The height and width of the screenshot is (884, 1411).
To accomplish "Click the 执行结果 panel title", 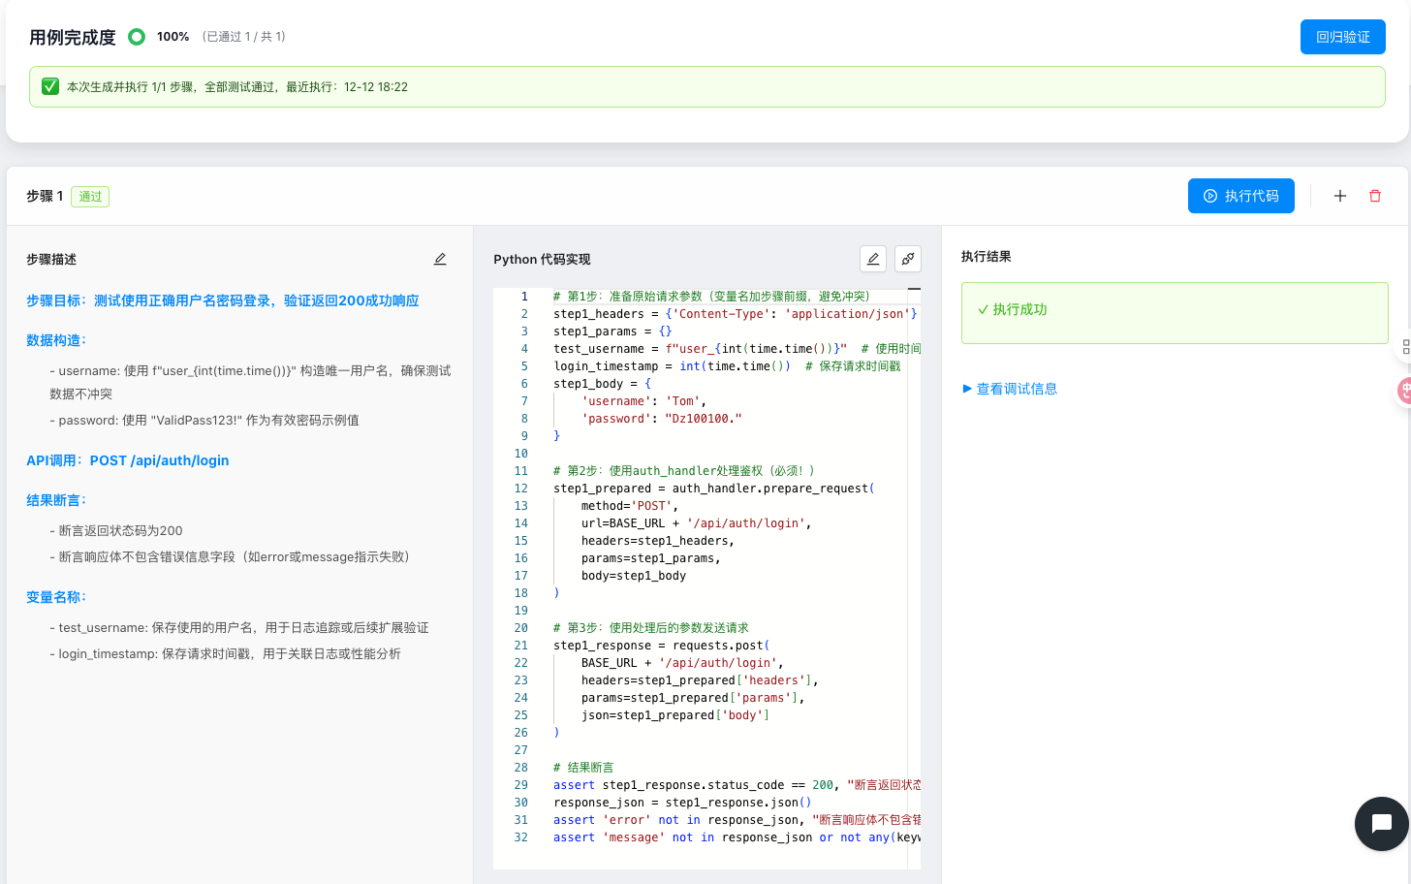I will tap(986, 256).
